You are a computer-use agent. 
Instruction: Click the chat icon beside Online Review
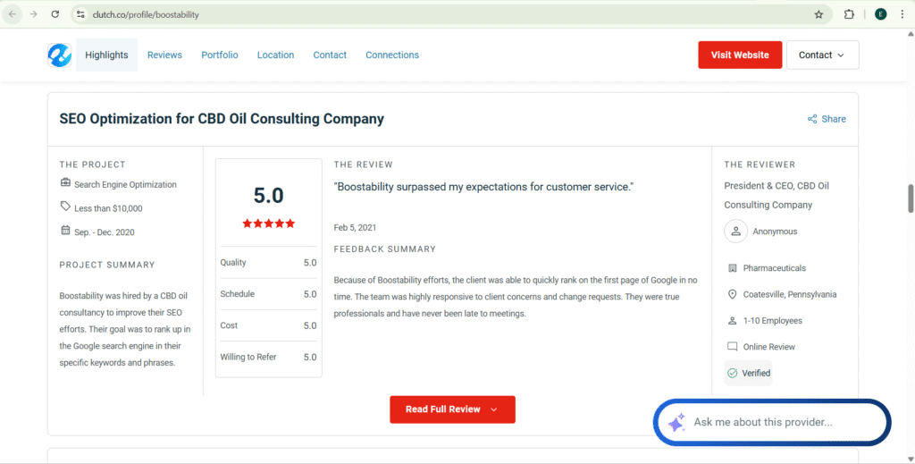[733, 347]
